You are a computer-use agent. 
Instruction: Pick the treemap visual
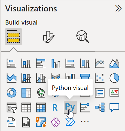[x=26, y=93]
